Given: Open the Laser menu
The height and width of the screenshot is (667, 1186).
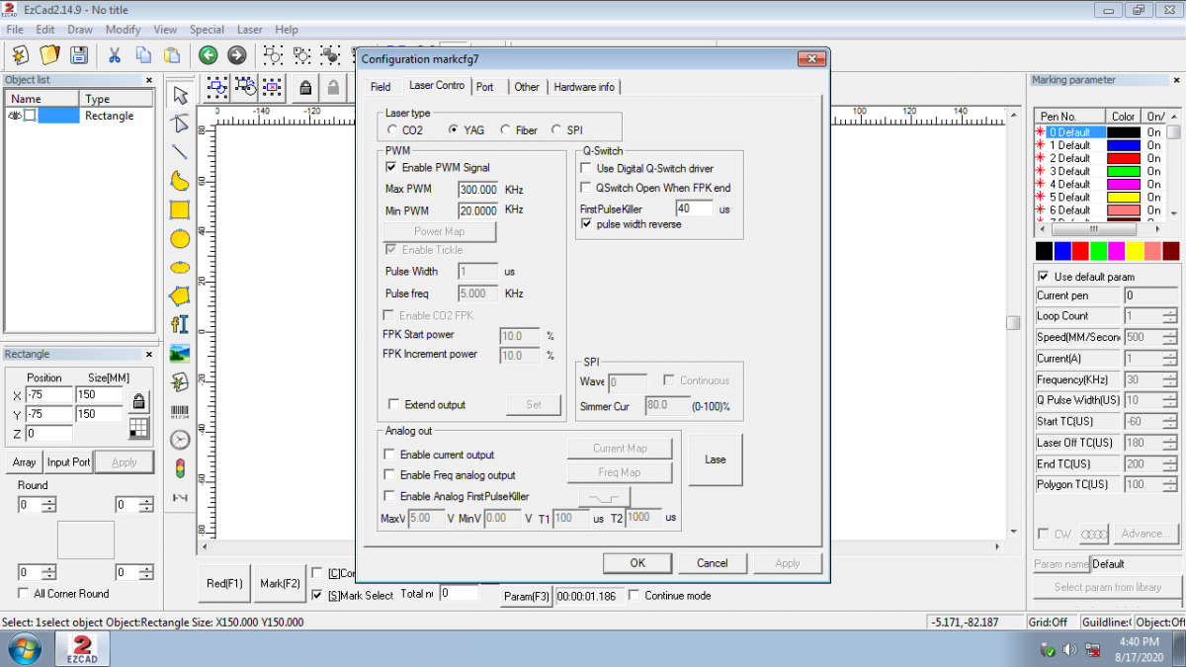Looking at the screenshot, I should click(x=250, y=30).
